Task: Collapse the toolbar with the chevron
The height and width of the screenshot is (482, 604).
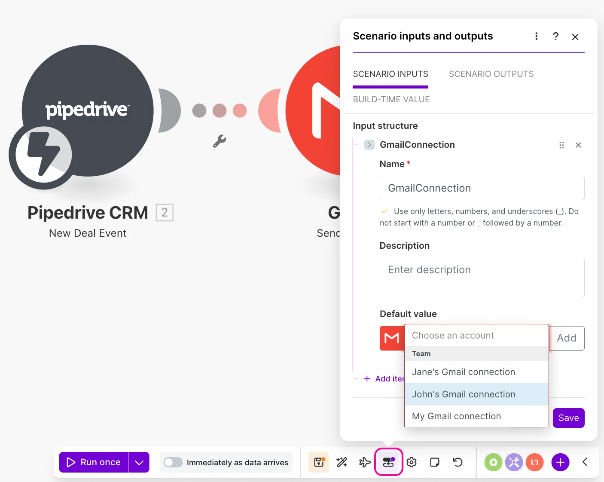Action: 585,462
